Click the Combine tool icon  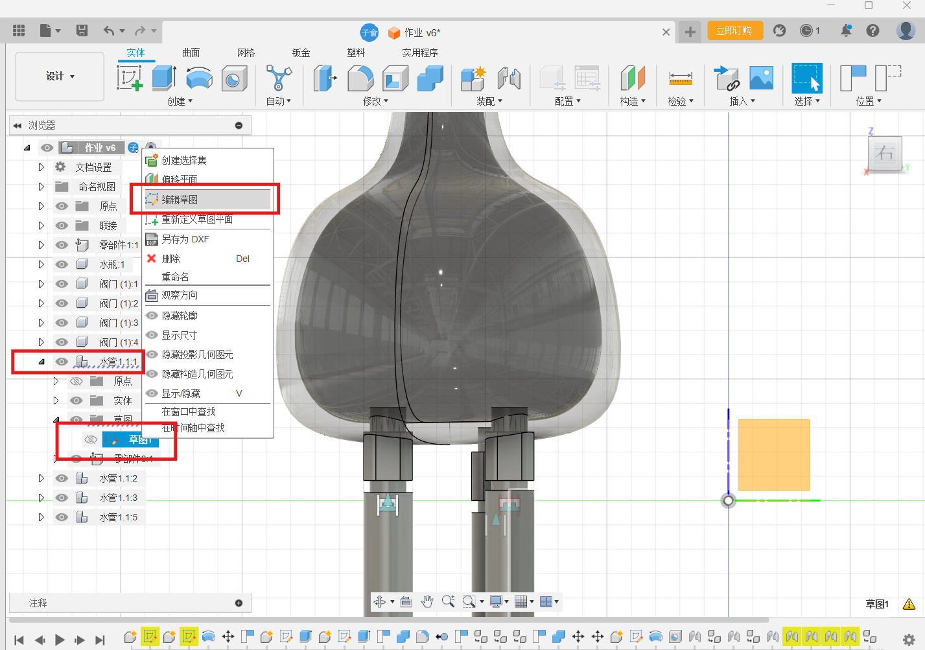tap(430, 78)
